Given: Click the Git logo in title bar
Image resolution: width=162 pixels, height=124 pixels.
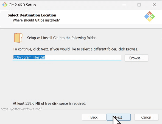Looking at the screenshot, I should coord(5,5).
